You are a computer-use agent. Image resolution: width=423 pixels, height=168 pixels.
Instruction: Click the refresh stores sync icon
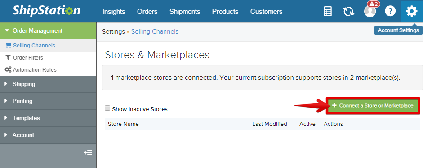pos(348,11)
